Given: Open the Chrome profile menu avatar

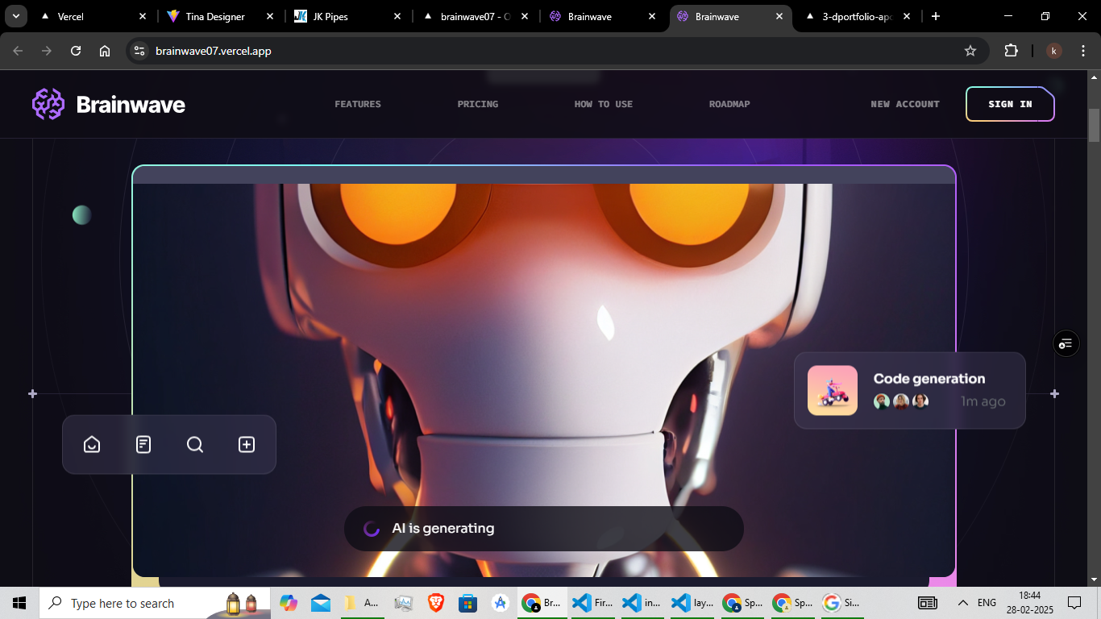Looking at the screenshot, I should click(1053, 50).
